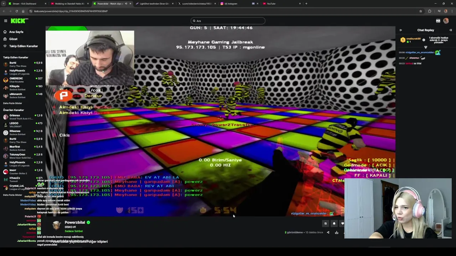This screenshot has width=456, height=256.
Task: Open imorr Counter-Strike channel
Action: [23, 171]
